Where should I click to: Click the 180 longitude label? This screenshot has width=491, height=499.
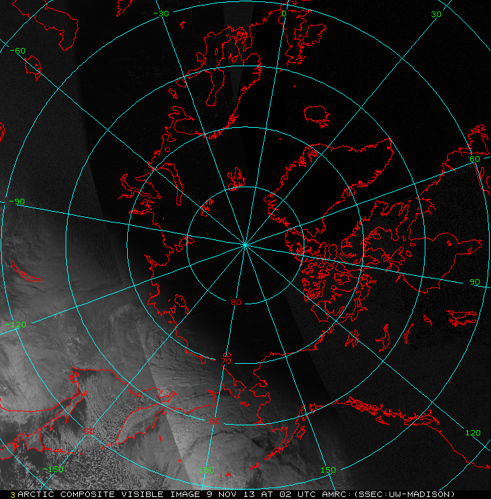coord(206,470)
